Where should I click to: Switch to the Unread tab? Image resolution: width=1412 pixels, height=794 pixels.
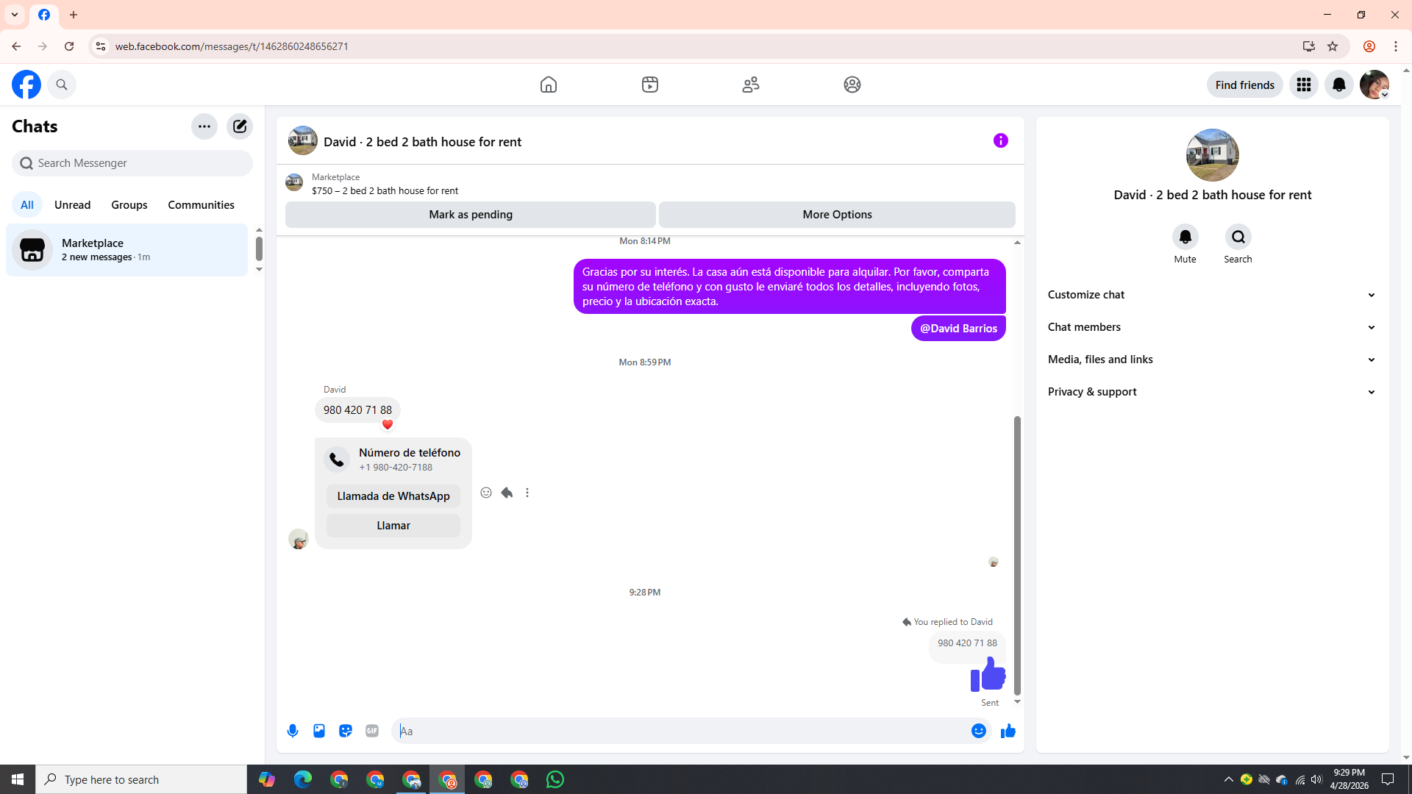coord(72,205)
